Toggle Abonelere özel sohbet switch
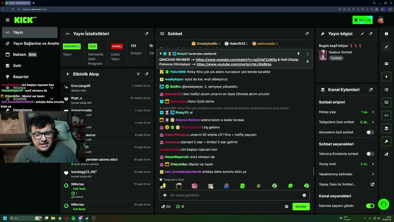This screenshot has width=394, height=222. tap(370, 132)
